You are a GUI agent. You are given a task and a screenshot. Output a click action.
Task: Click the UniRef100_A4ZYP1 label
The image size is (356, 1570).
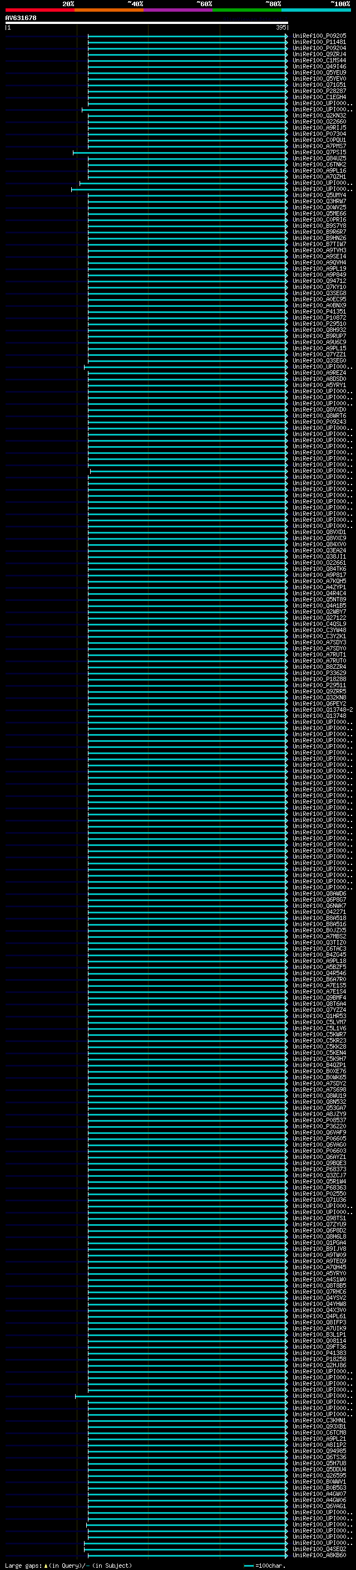tap(319, 587)
